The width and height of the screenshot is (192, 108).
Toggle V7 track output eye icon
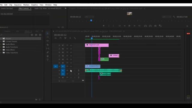click(71, 45)
